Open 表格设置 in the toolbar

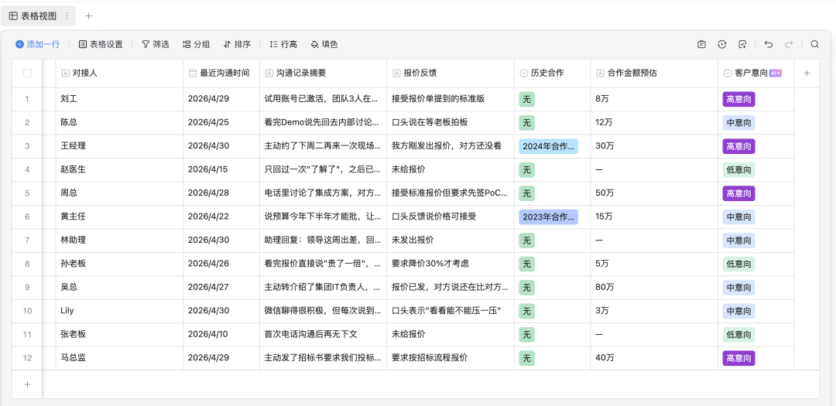tap(101, 45)
